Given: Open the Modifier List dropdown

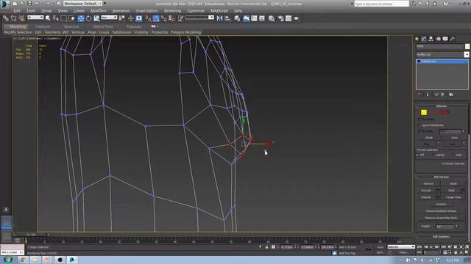Looking at the screenshot, I should point(442,54).
